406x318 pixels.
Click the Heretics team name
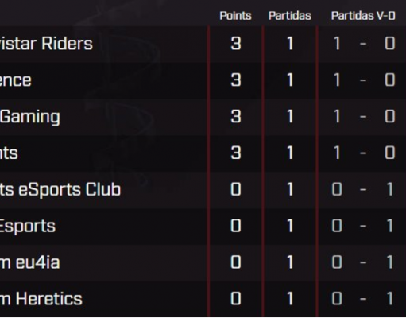(41, 299)
